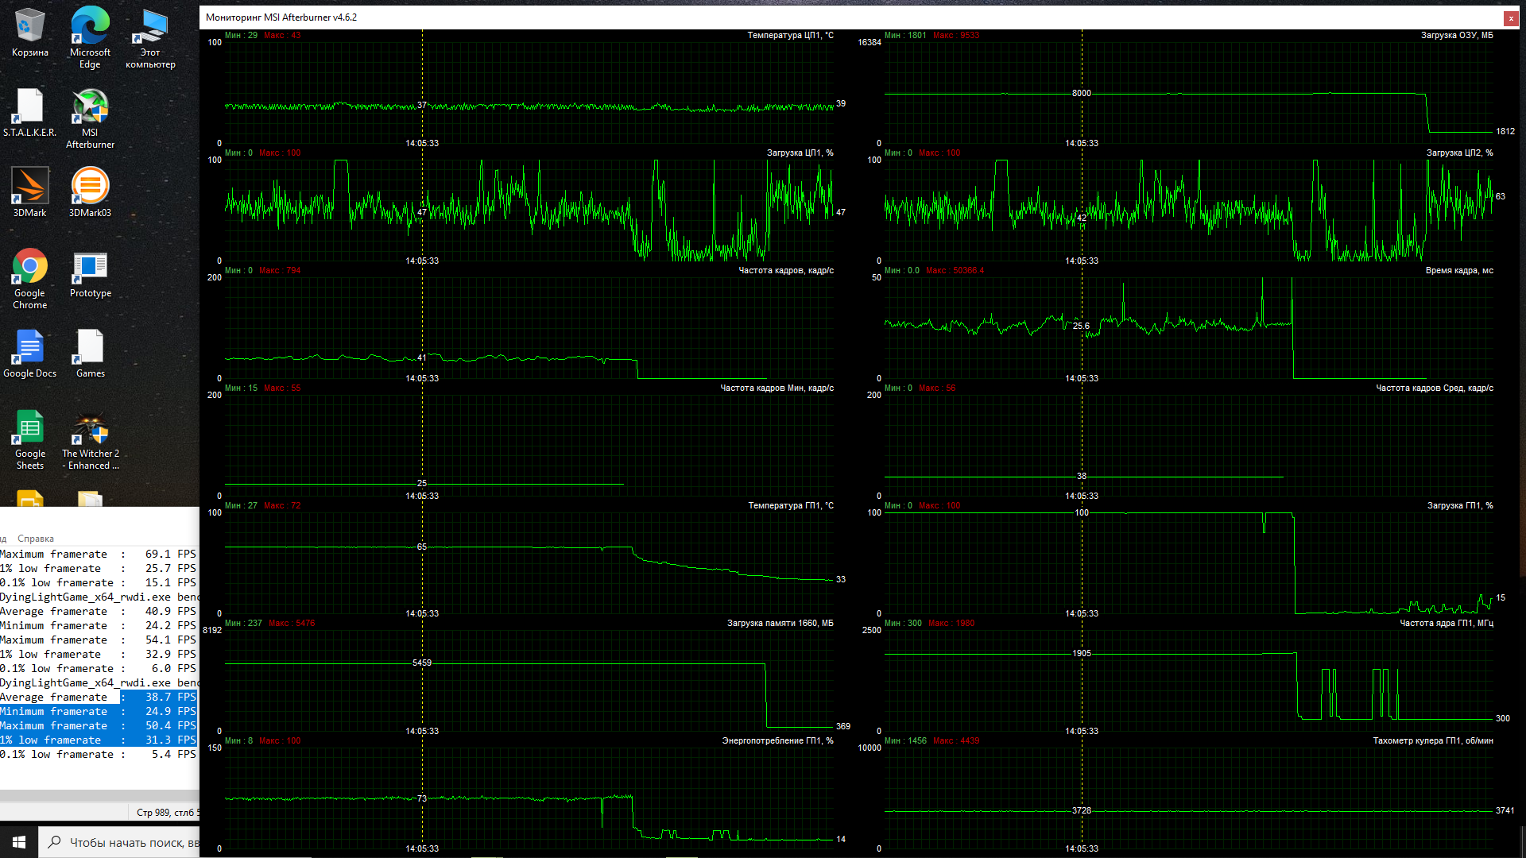
Task: Open the Recycle Bin (Корзина) desktop icon
Action: (x=29, y=27)
